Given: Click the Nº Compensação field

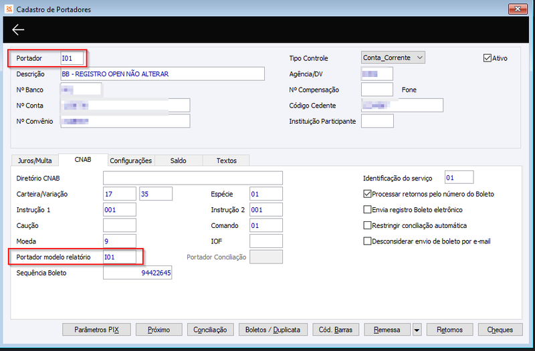Looking at the screenshot, I should (377, 90).
